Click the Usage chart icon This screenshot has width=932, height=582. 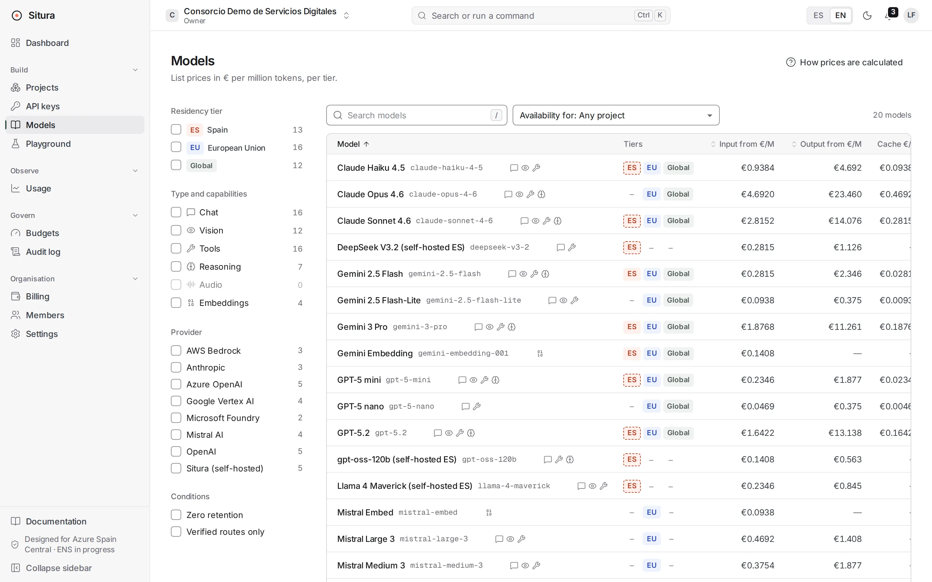pos(16,188)
